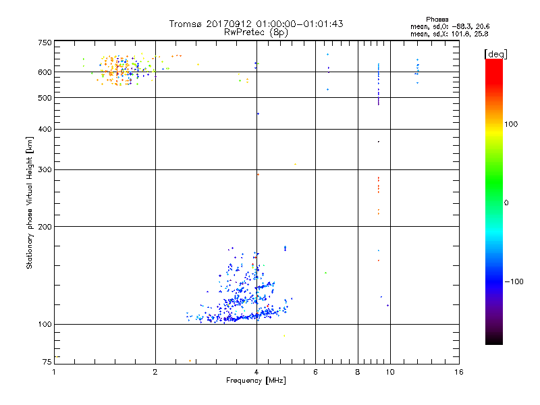The height and width of the screenshot is (405, 540).
Task: Click the frequency-axis tick label "8"
Action: click(x=358, y=372)
